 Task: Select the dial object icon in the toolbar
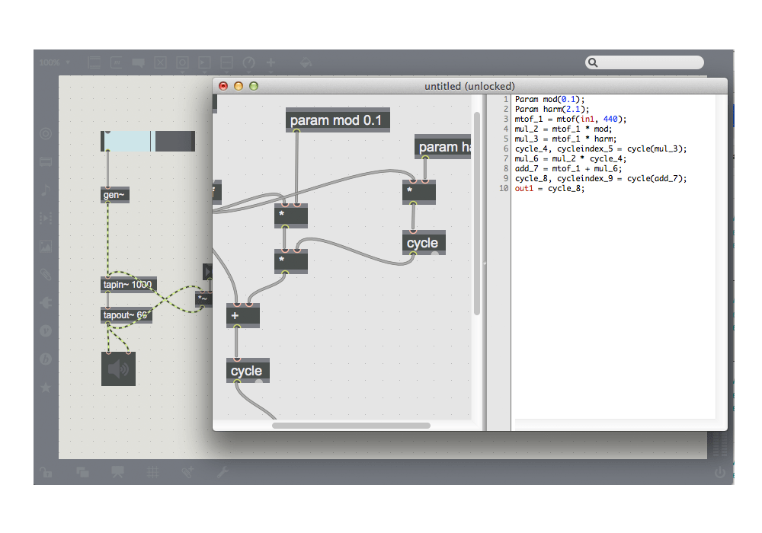click(x=249, y=62)
